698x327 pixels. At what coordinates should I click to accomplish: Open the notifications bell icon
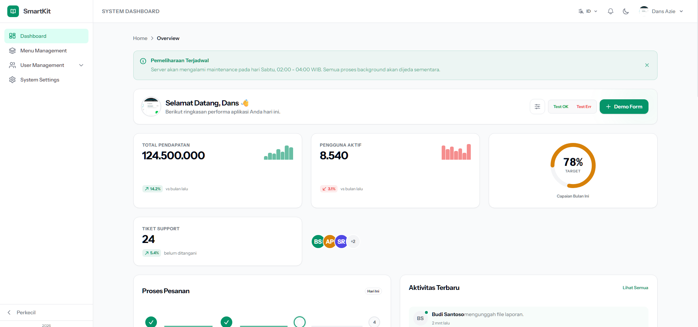click(611, 11)
